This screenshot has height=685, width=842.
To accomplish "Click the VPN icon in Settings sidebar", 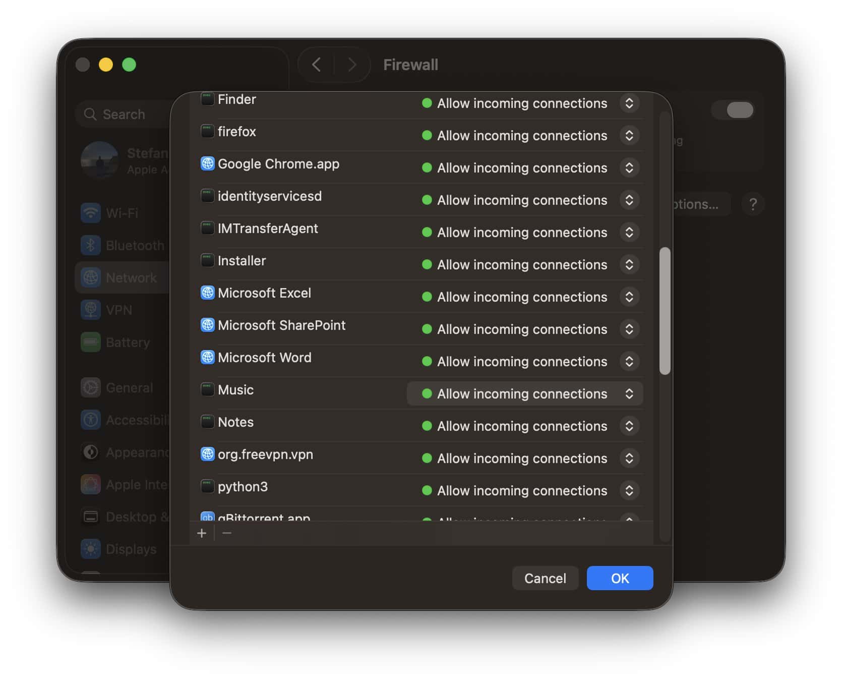I will [x=91, y=310].
